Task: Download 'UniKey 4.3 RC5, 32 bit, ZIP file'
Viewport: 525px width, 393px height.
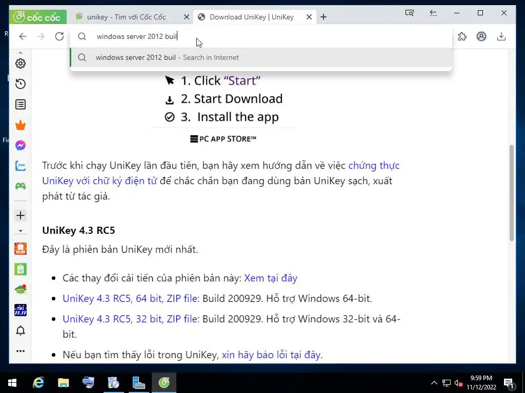Action: [x=130, y=319]
